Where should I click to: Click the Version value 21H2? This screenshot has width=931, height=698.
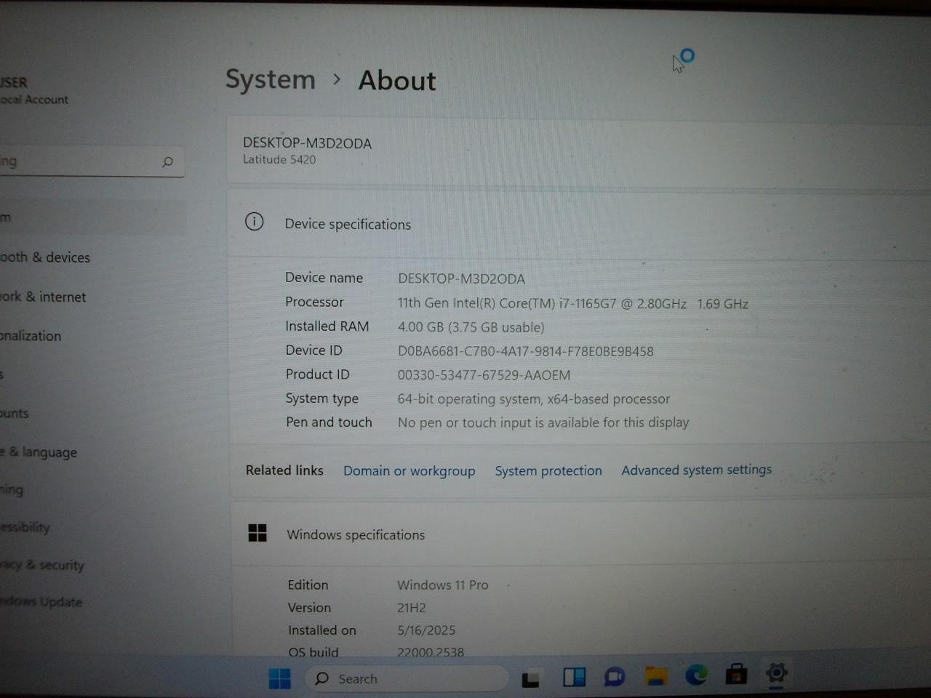point(411,607)
